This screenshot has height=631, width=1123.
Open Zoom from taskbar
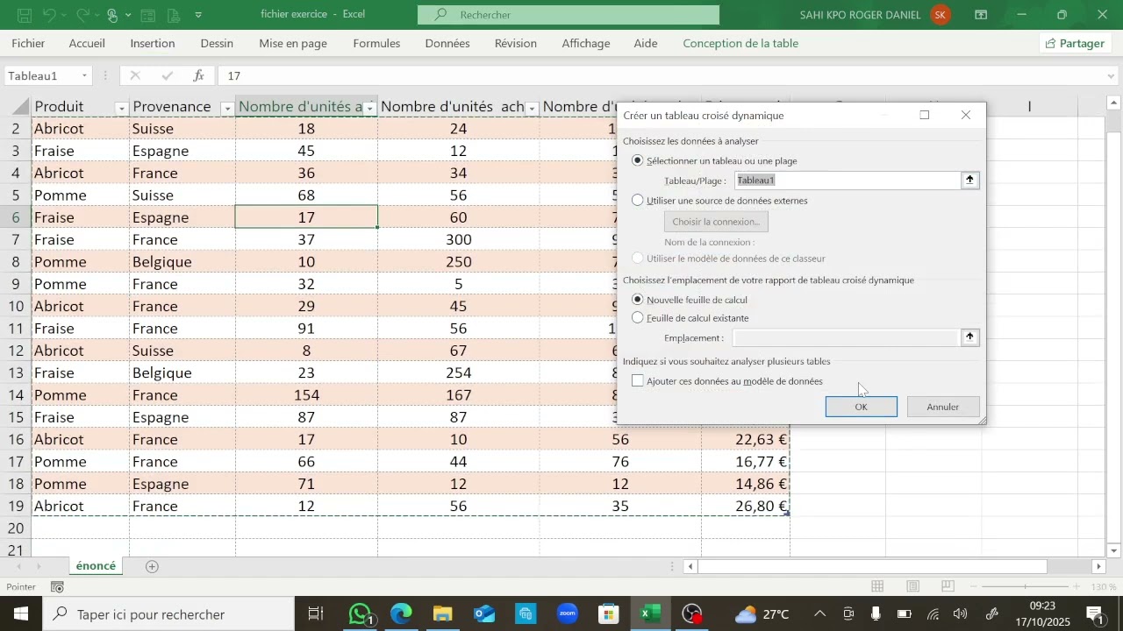pos(568,614)
